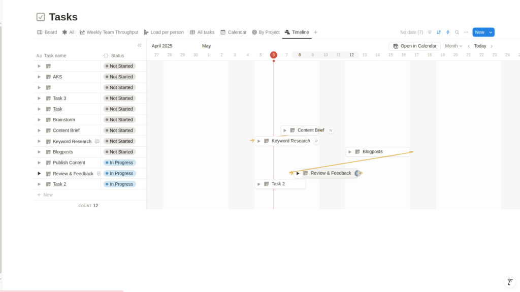The image size is (520, 292).
Task: Expand the Task 3 row
Action: 39,98
